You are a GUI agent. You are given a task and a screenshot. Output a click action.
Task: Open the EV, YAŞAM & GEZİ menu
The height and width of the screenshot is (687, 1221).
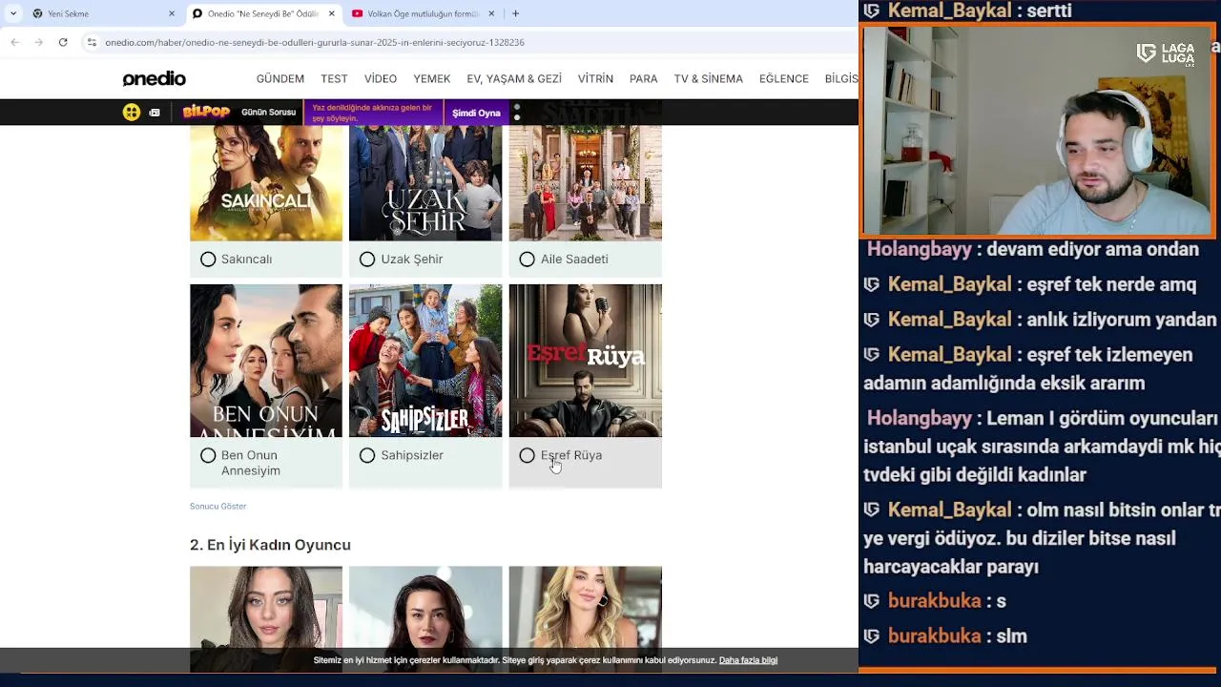click(x=514, y=79)
